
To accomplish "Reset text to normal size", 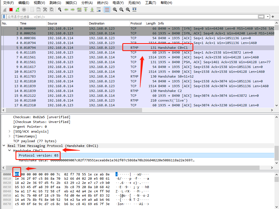I will point(128,10).
